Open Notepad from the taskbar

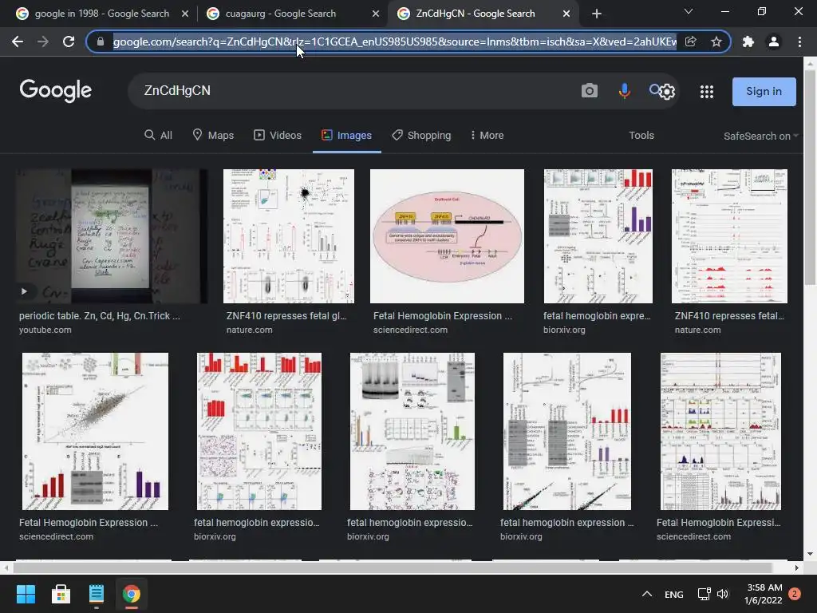(97, 594)
